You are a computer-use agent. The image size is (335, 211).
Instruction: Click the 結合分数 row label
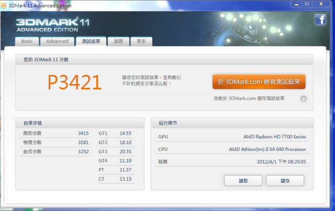click(x=32, y=151)
